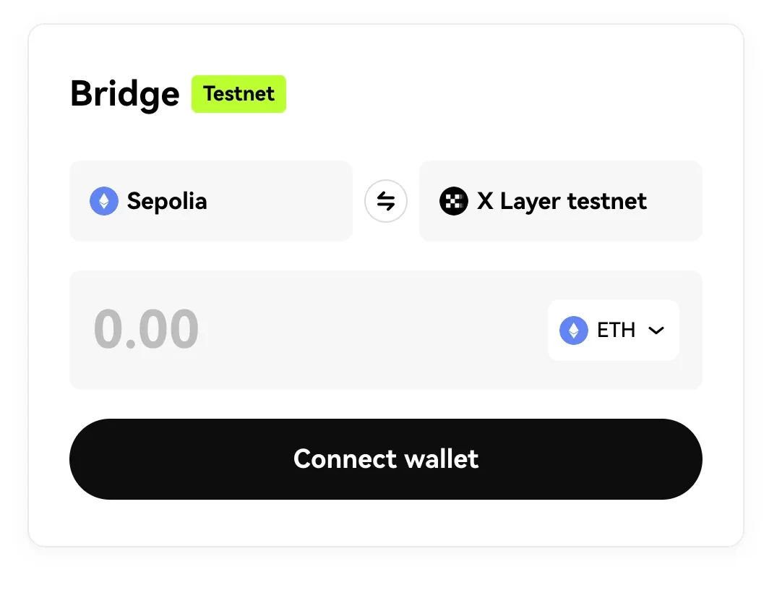This screenshot has height=593, width=769.
Task: Click the X Layer testnet name label
Action: click(x=562, y=201)
